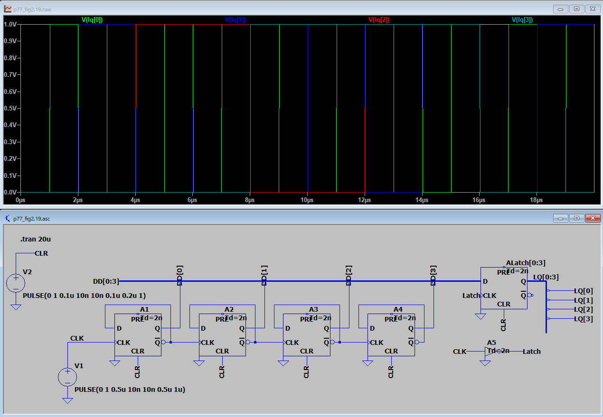Click V1's PULSE(0 1 0.5u...) value text
The width and height of the screenshot is (603, 417).
point(130,389)
